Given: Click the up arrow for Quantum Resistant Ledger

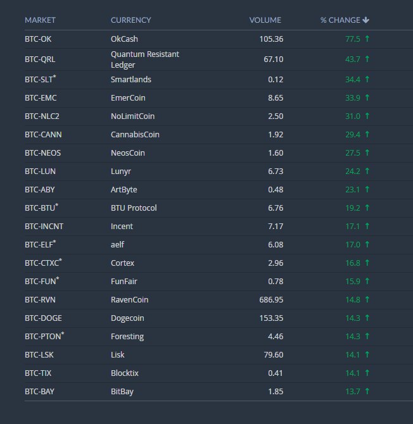Looking at the screenshot, I should click(x=367, y=59).
